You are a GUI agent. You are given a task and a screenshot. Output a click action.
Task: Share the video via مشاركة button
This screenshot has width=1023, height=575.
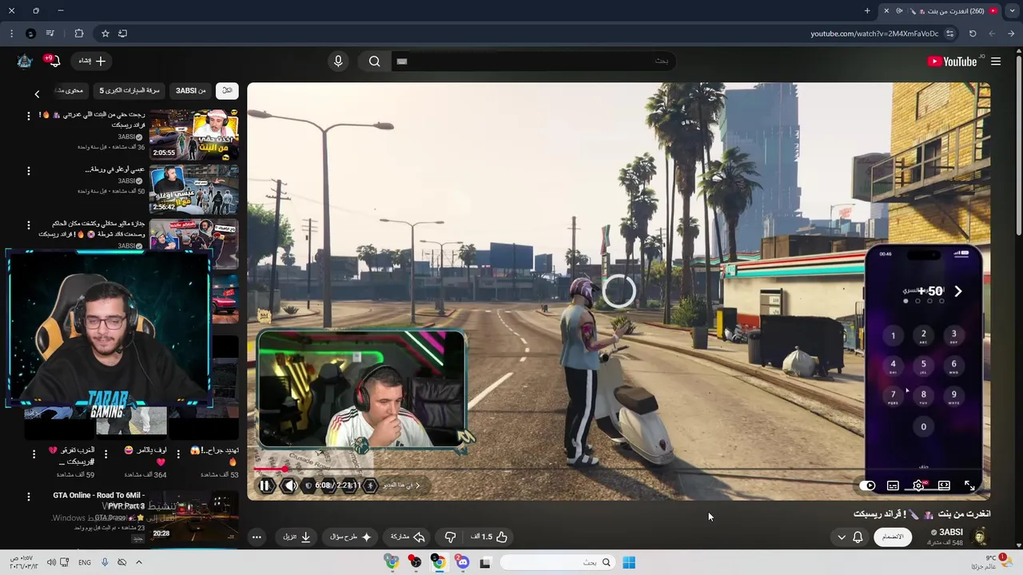click(408, 537)
